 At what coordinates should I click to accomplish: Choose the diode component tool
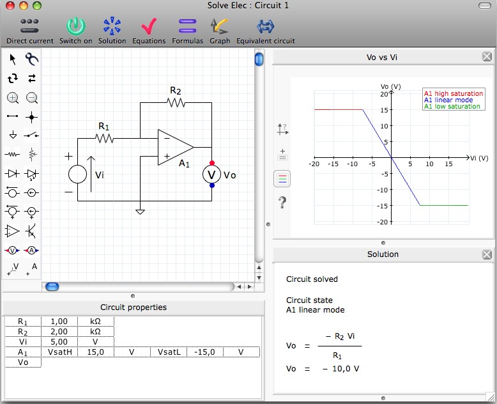click(12, 174)
